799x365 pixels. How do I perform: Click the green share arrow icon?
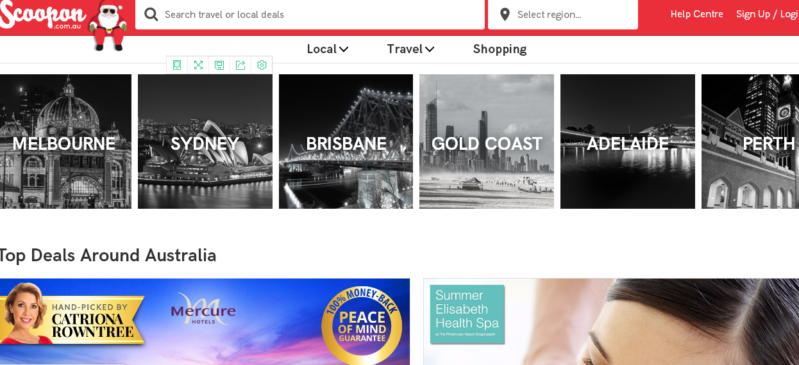pos(240,65)
